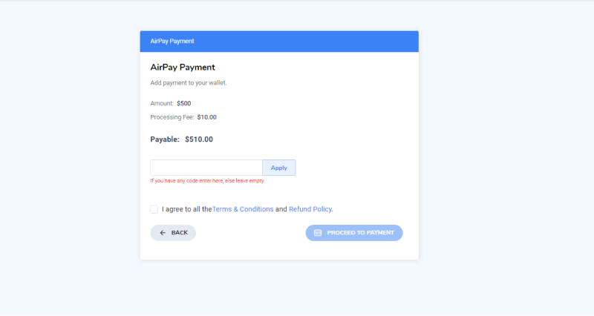Screen dimensions: 594x316
Task: Apply the entered code
Action: tap(279, 168)
